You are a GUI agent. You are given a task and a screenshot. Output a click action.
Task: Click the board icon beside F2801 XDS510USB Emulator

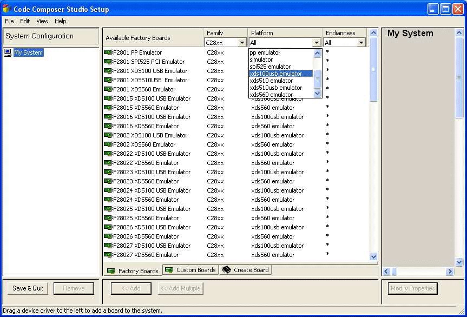108,81
